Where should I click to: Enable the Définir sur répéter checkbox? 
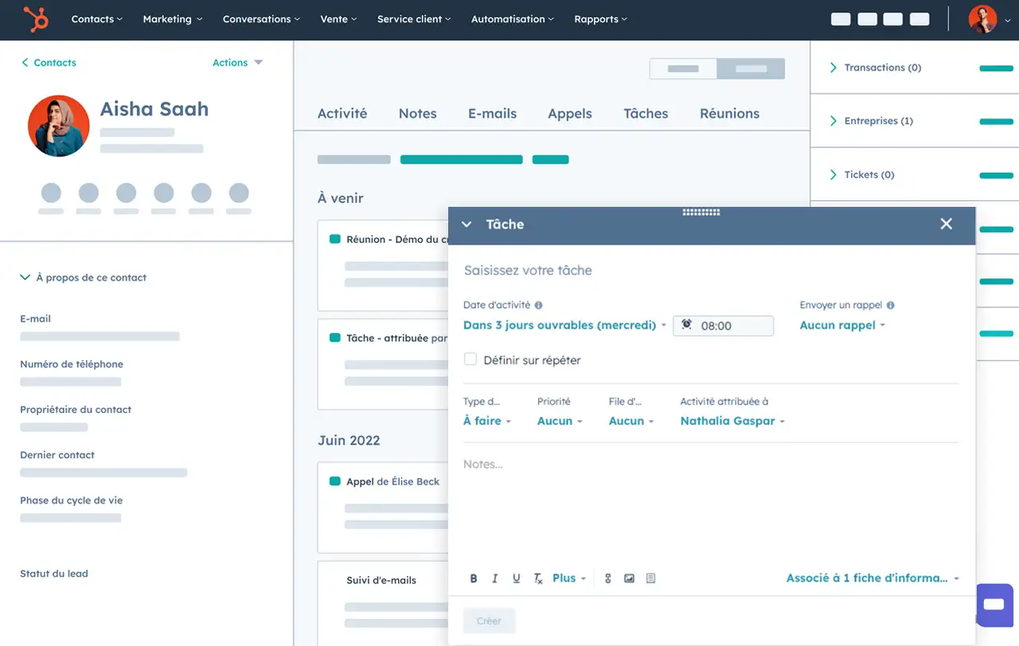pyautogui.click(x=470, y=360)
